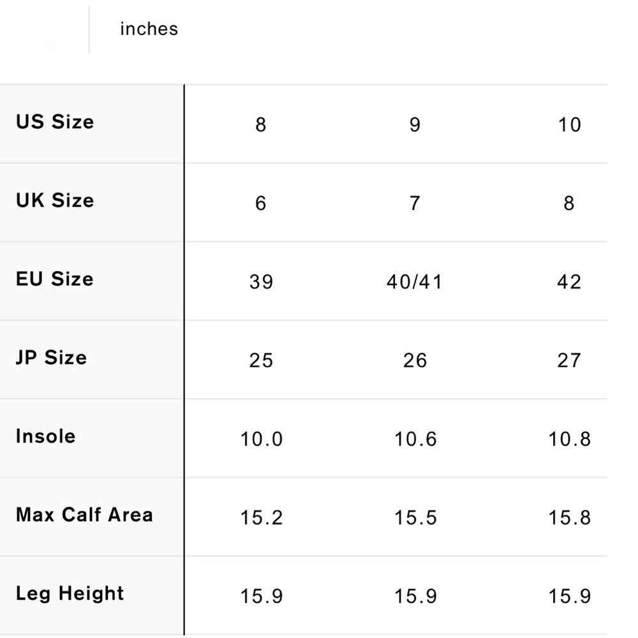This screenshot has height=638, width=638.
Task: Select the inches unit tab
Action: click(149, 29)
